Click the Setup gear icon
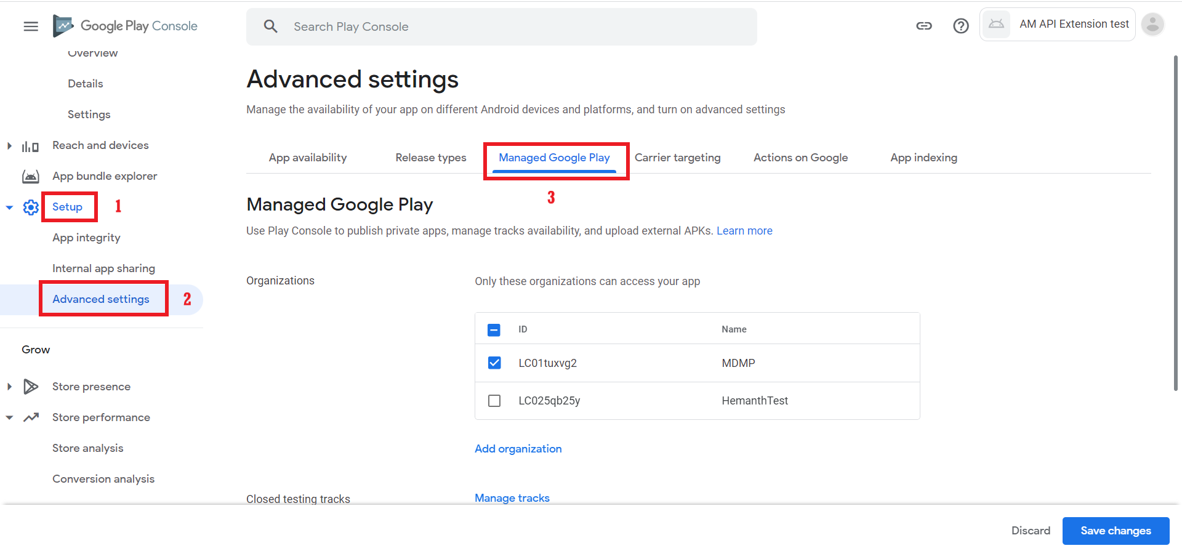Viewport: 1182px width, 551px height. point(31,207)
